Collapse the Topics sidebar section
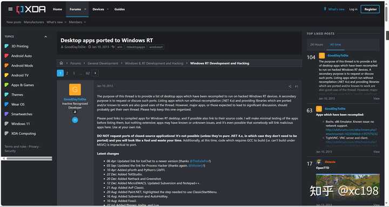The image size is (389, 207). [x=45, y=37]
